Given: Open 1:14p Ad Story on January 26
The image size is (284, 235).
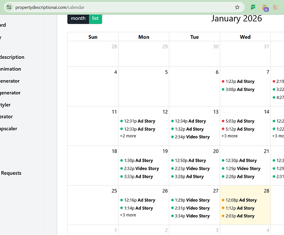Looking at the screenshot, I should (137, 208).
